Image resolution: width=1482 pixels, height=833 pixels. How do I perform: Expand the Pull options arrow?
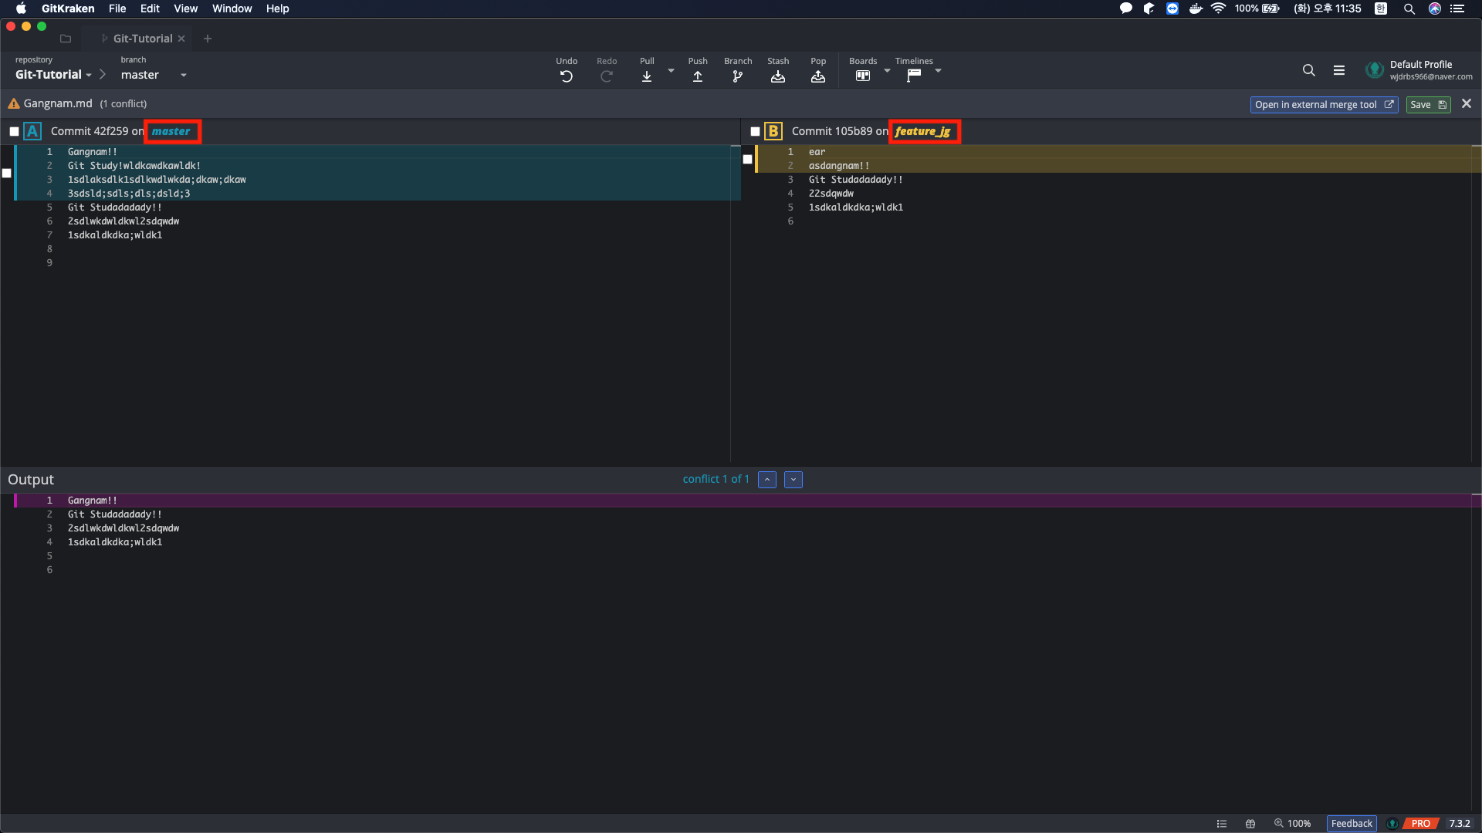click(671, 71)
